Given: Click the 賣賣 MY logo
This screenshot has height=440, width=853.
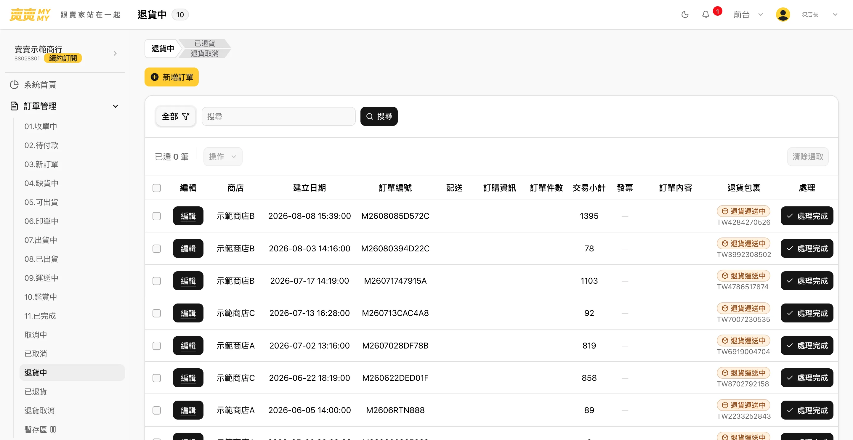Looking at the screenshot, I should [x=30, y=15].
